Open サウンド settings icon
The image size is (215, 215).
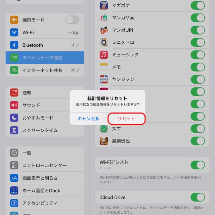coord(14,105)
